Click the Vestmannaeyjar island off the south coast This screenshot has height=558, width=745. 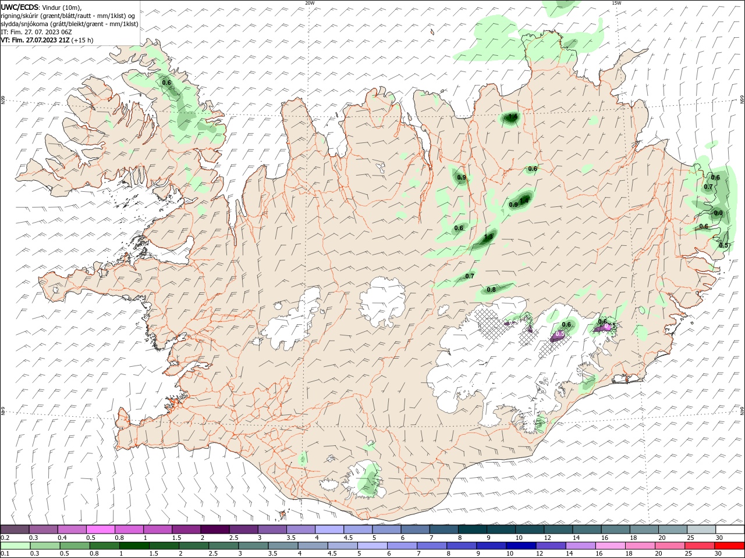tap(284, 513)
